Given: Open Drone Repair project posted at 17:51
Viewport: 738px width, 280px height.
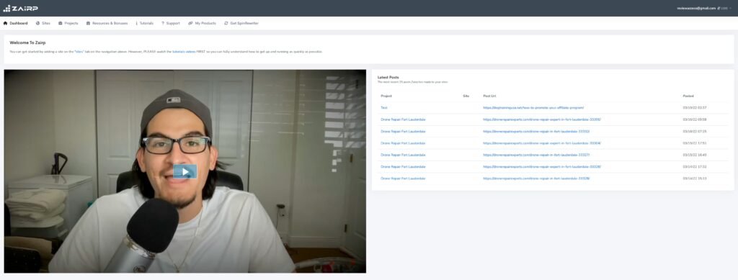Looking at the screenshot, I should tap(403, 143).
